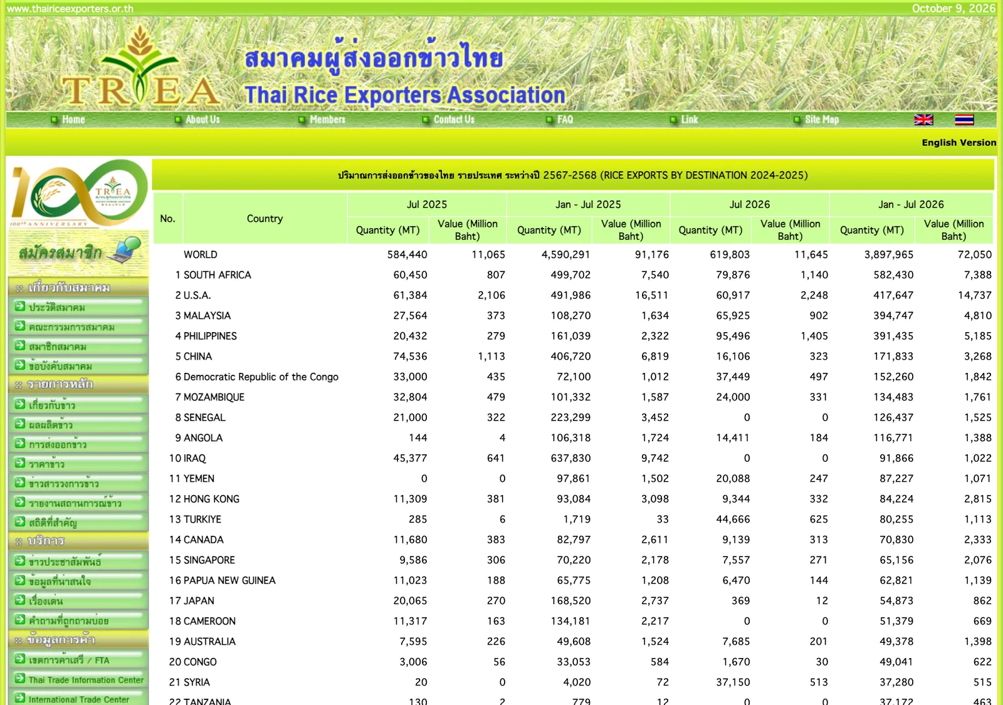
Task: Open Members navigation item
Action: tap(327, 120)
